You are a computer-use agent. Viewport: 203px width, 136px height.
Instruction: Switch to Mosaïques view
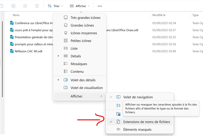[x=79, y=64]
